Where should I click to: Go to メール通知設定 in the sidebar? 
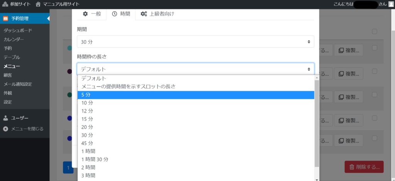tap(18, 84)
